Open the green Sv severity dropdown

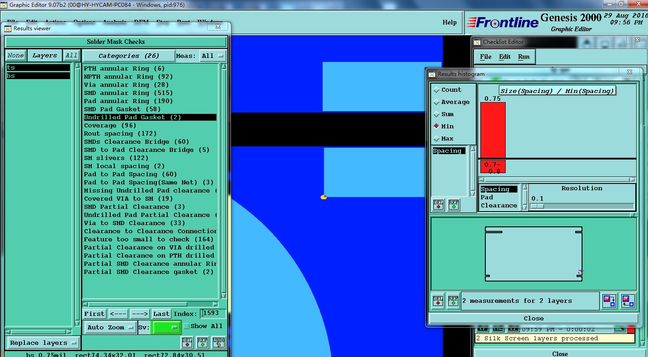(167, 328)
